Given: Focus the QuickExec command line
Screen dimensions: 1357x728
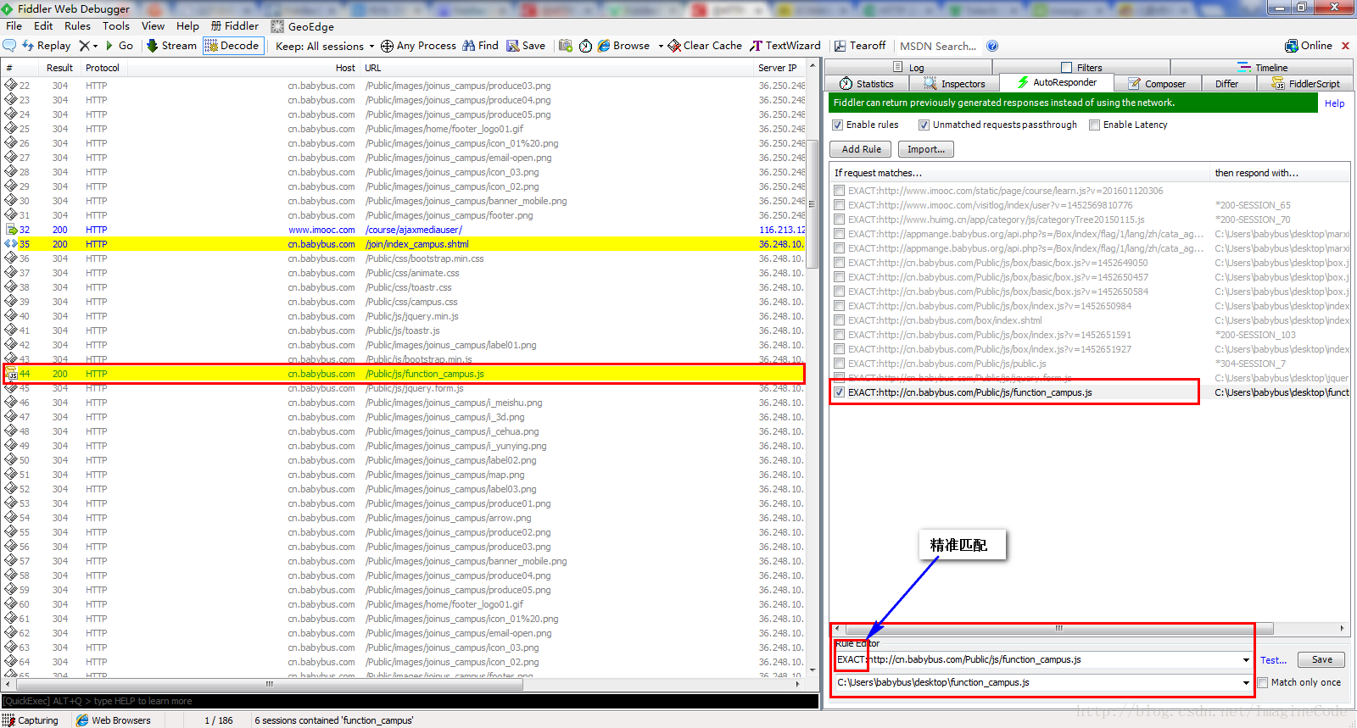Looking at the screenshot, I should [x=410, y=701].
